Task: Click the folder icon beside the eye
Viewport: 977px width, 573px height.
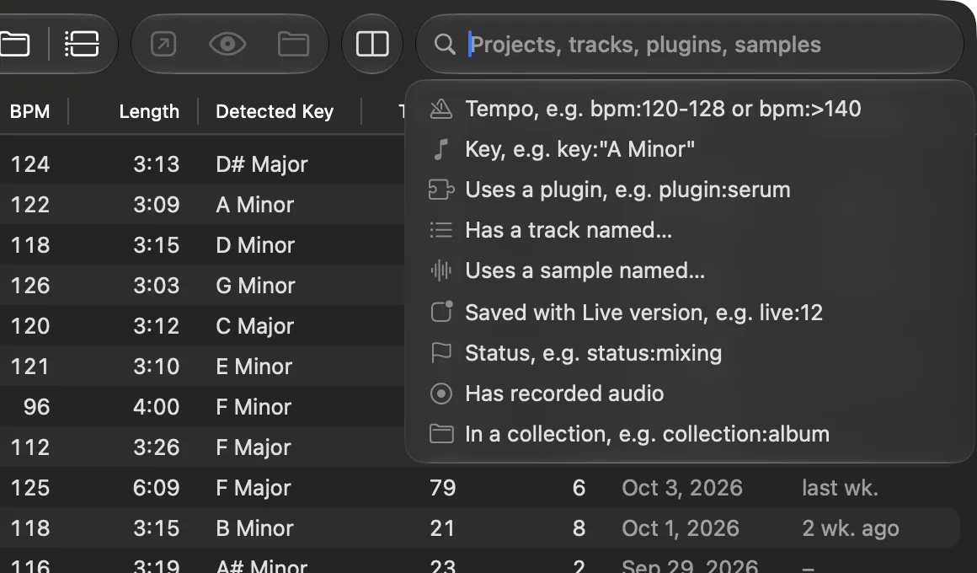Action: tap(293, 45)
